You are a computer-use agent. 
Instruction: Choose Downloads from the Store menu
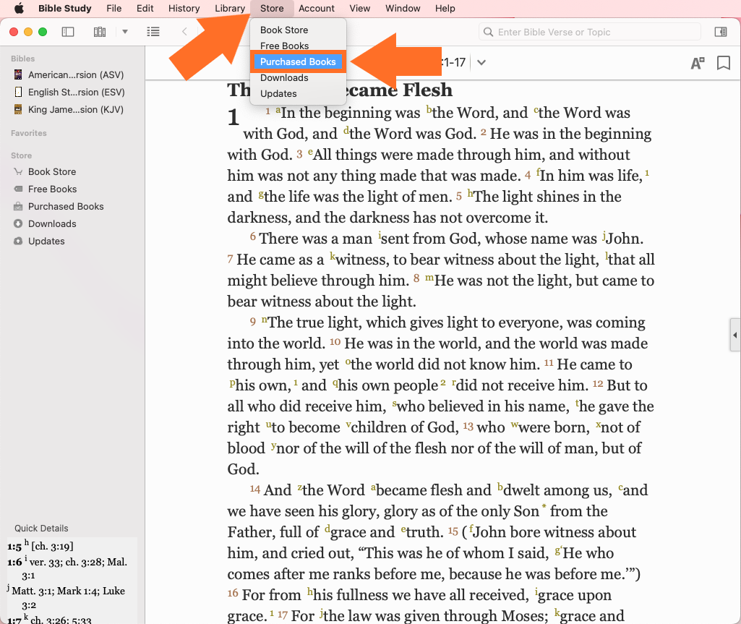pyautogui.click(x=284, y=78)
